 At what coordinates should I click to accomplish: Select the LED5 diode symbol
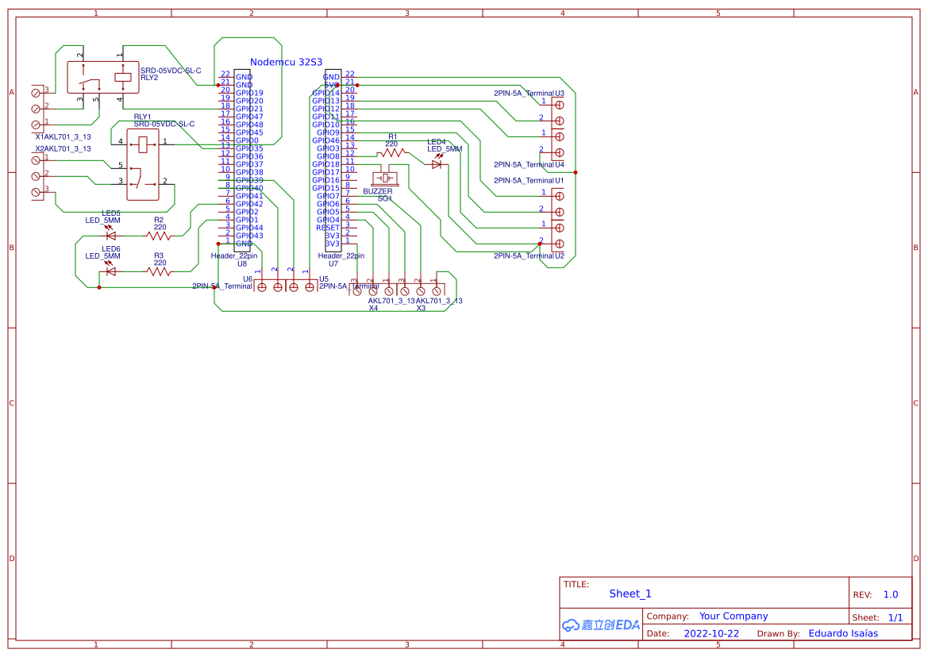[x=111, y=235]
